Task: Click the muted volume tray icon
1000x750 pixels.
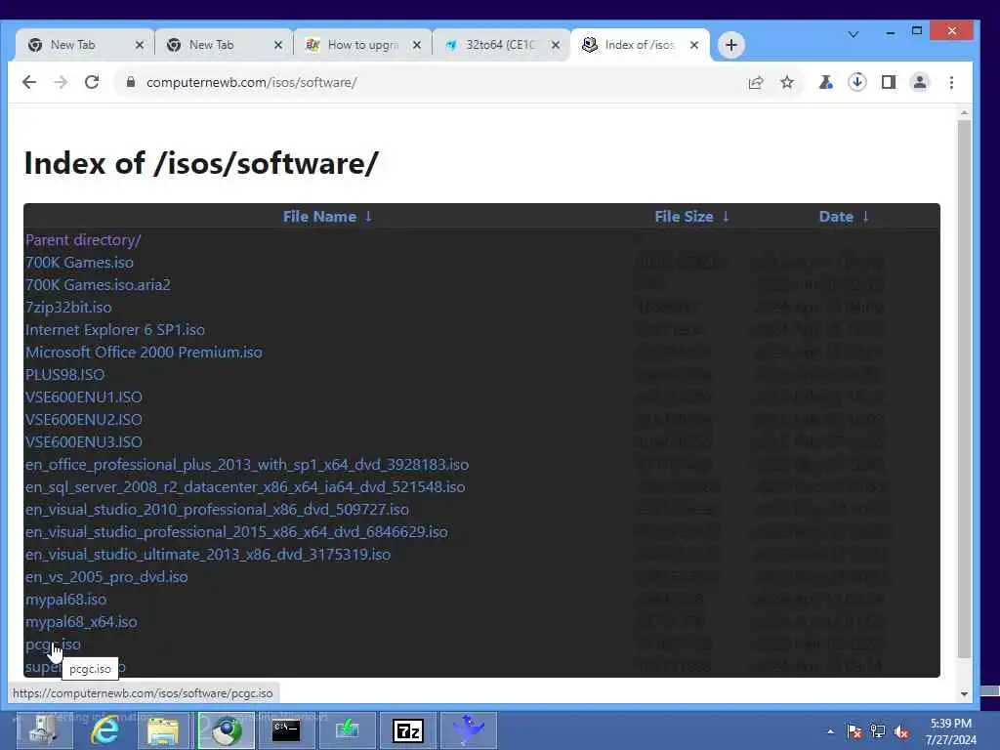Action: click(x=901, y=732)
